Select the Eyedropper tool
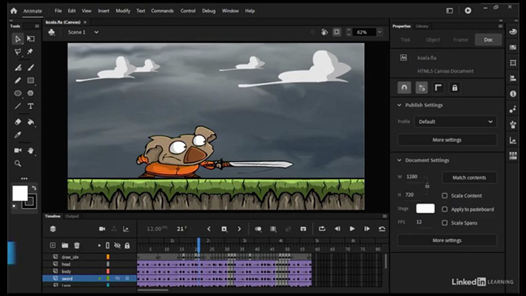Image resolution: width=526 pixels, height=296 pixels. click(18, 135)
